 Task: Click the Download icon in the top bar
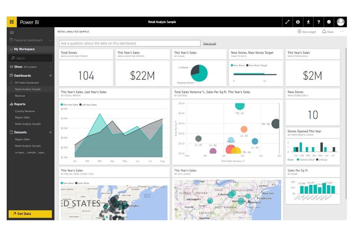pyautogui.click(x=308, y=22)
